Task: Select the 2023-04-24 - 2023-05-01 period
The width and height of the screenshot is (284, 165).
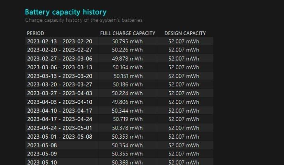Action: coord(60,128)
